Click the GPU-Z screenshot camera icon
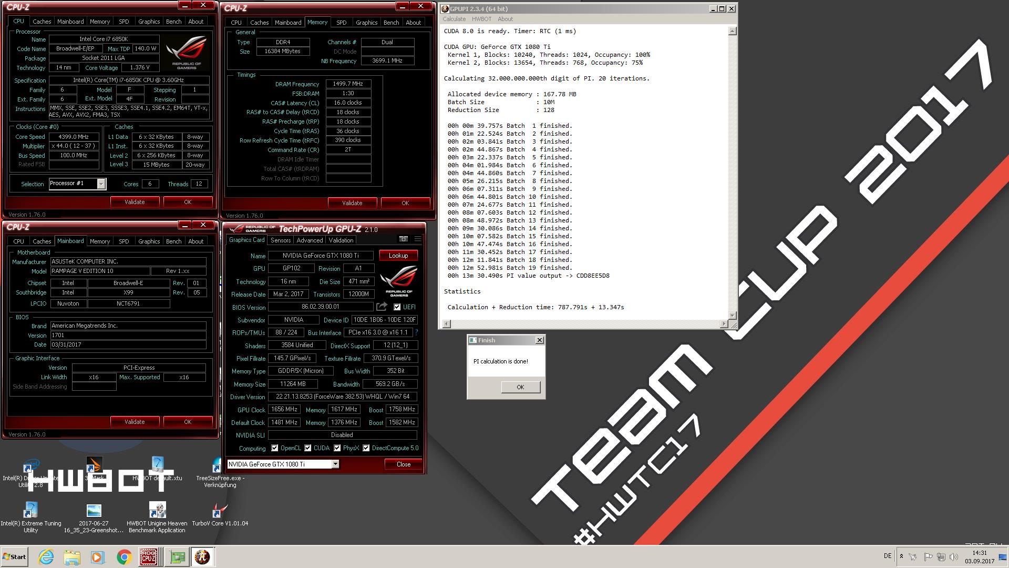 coord(404,239)
